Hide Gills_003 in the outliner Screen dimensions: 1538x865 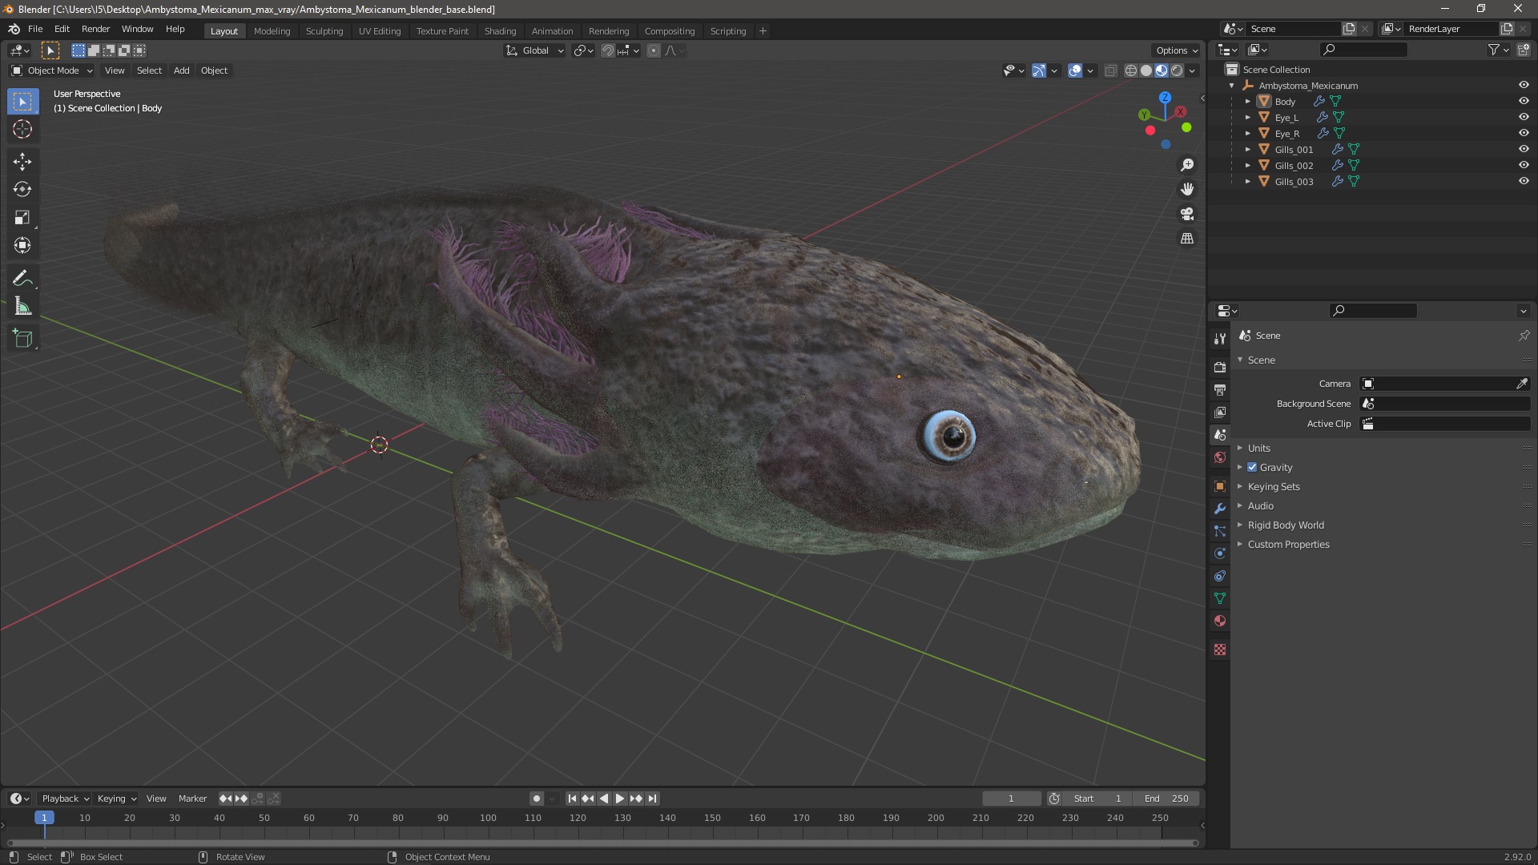pyautogui.click(x=1523, y=181)
